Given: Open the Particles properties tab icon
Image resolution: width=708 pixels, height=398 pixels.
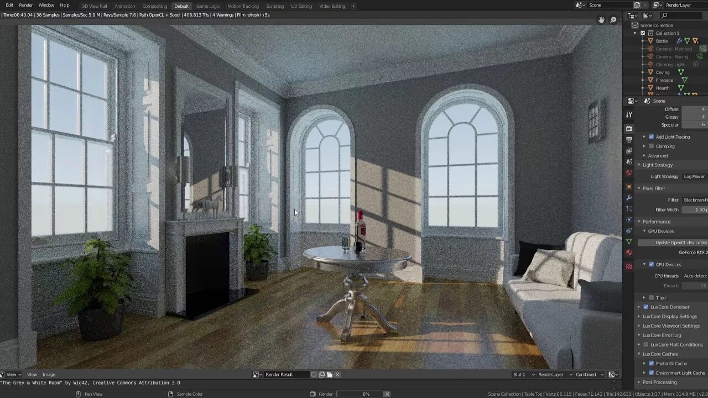Looking at the screenshot, I should coord(629,209).
